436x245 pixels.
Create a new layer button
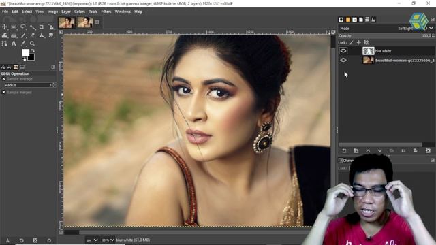tap(344, 150)
